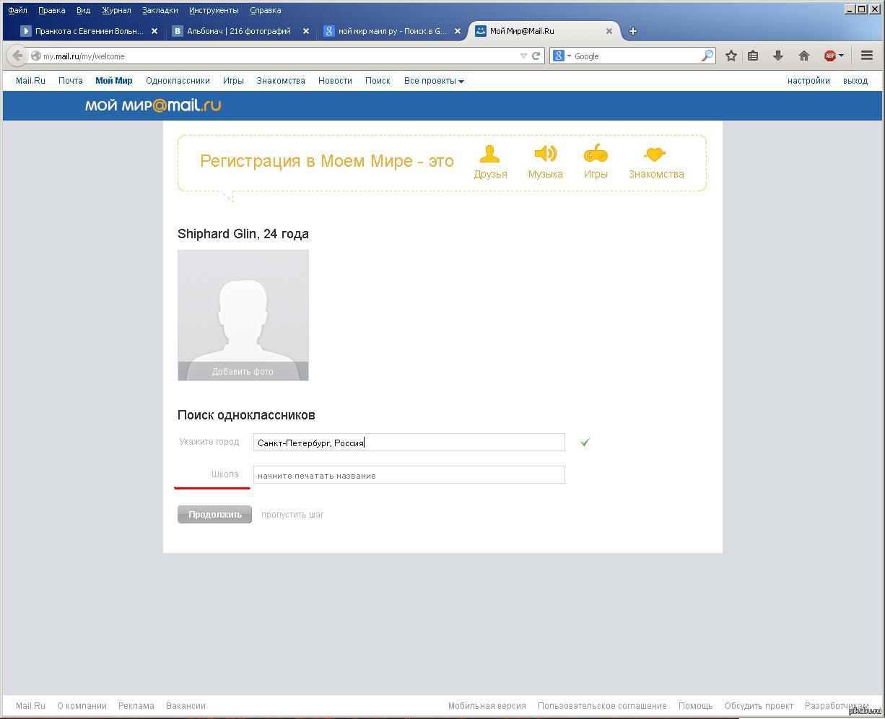Open the Инструменты menu
The height and width of the screenshot is (719, 885).
point(214,10)
